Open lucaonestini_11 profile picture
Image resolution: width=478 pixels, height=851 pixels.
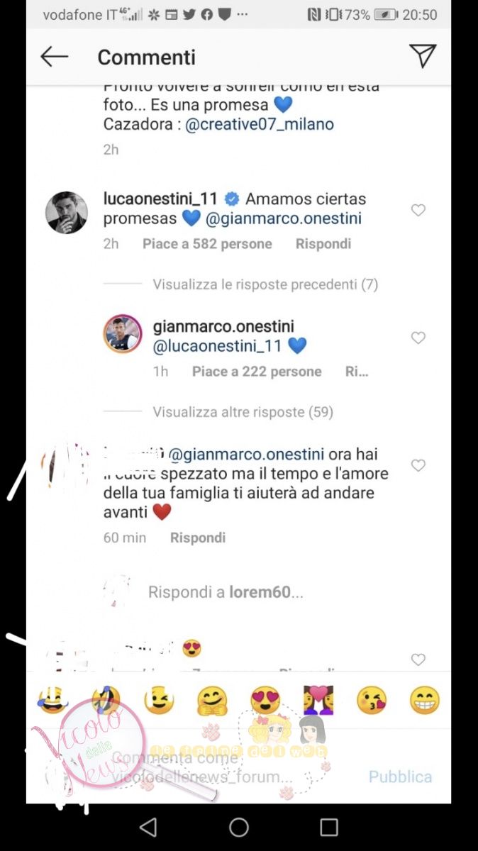(x=67, y=212)
